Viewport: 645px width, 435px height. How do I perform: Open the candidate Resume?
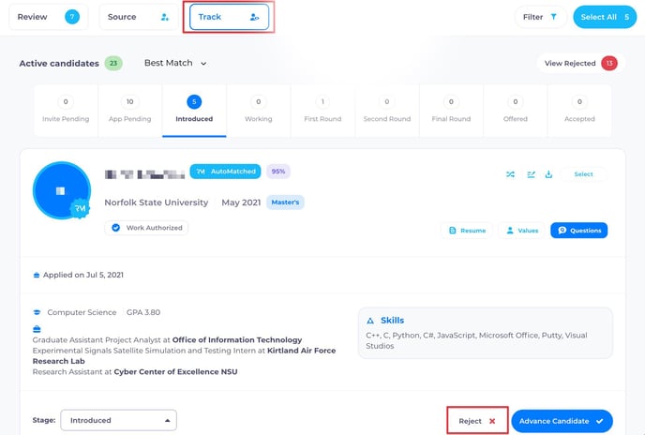[x=467, y=231]
